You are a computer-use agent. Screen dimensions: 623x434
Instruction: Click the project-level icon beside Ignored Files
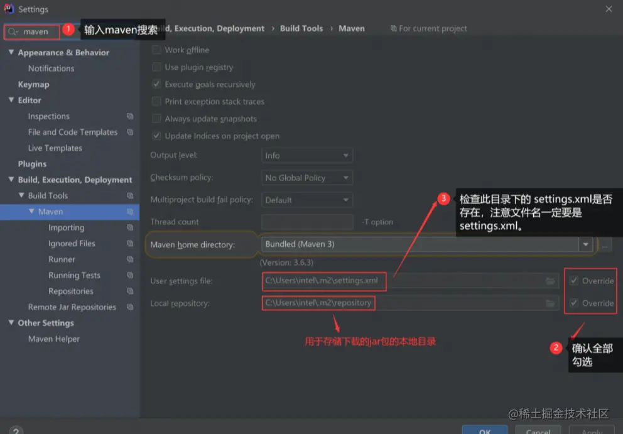pos(130,243)
